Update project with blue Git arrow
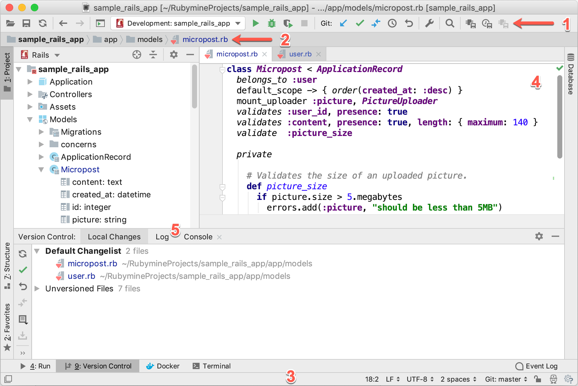 [344, 23]
